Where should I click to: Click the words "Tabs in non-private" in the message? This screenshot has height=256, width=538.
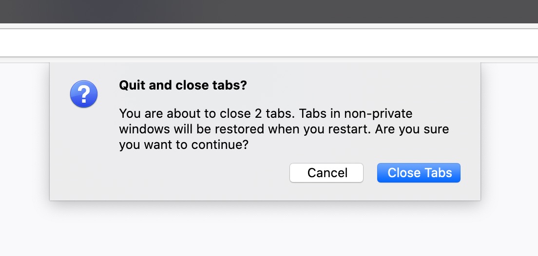356,113
